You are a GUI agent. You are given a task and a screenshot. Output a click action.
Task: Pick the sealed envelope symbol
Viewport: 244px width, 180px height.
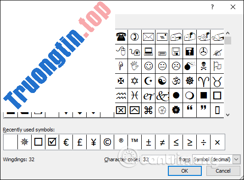[148, 37]
